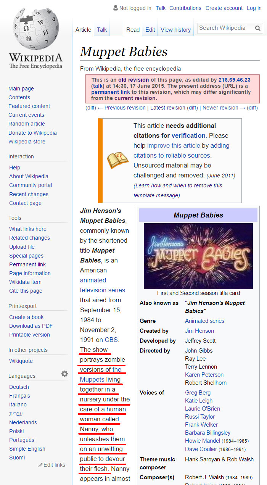267x485 pixels.
Task: Click the verification link in citation notice
Action: coord(188,135)
